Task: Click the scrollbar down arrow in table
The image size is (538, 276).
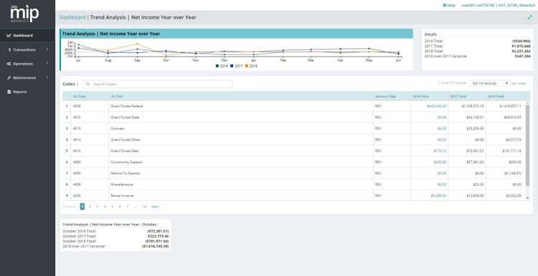Action: (x=527, y=197)
